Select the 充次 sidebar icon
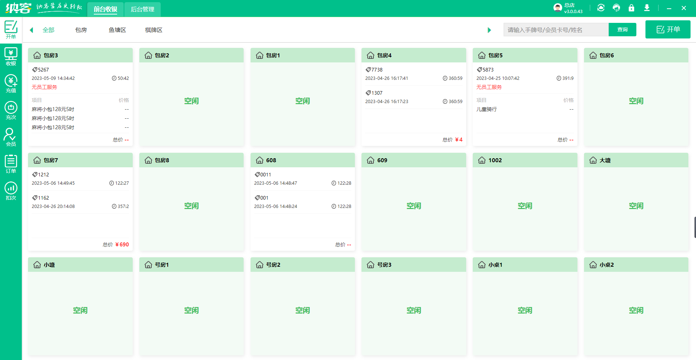Viewport: 696px width, 360px height. pos(11,110)
